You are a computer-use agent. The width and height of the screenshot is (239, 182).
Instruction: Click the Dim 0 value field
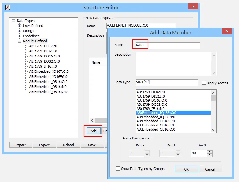pyautogui.click(x=199, y=153)
